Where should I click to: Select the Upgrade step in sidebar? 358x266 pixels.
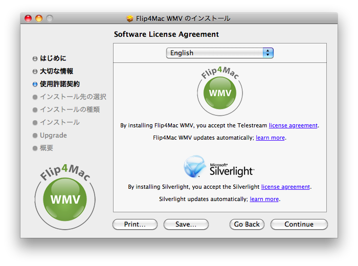tap(53, 136)
